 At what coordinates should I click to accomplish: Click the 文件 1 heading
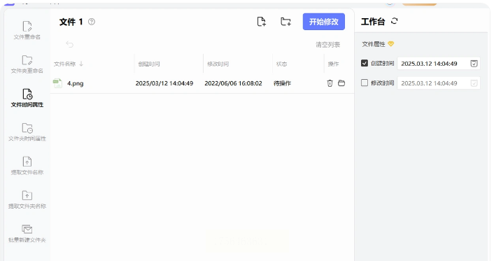coord(71,22)
